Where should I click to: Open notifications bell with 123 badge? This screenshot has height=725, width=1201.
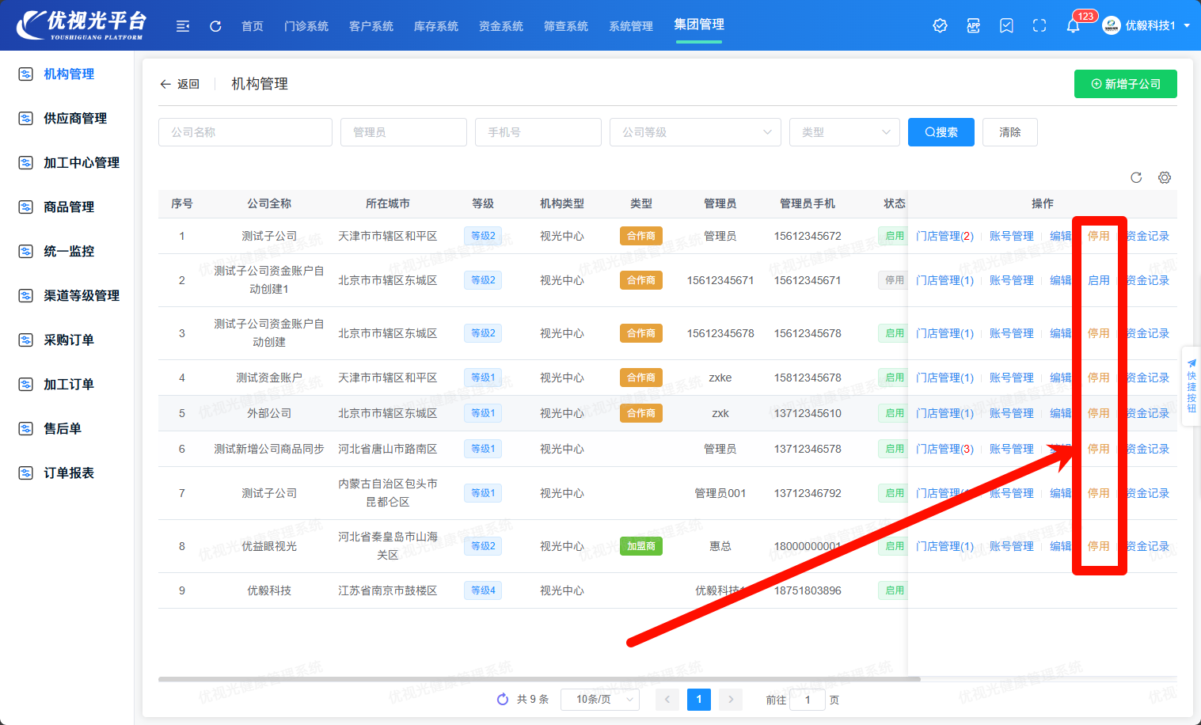tap(1073, 26)
